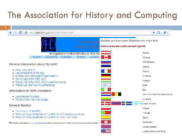The width and height of the screenshot is (182, 137).
Task: Click the Finland flag
Action: [137, 104]
